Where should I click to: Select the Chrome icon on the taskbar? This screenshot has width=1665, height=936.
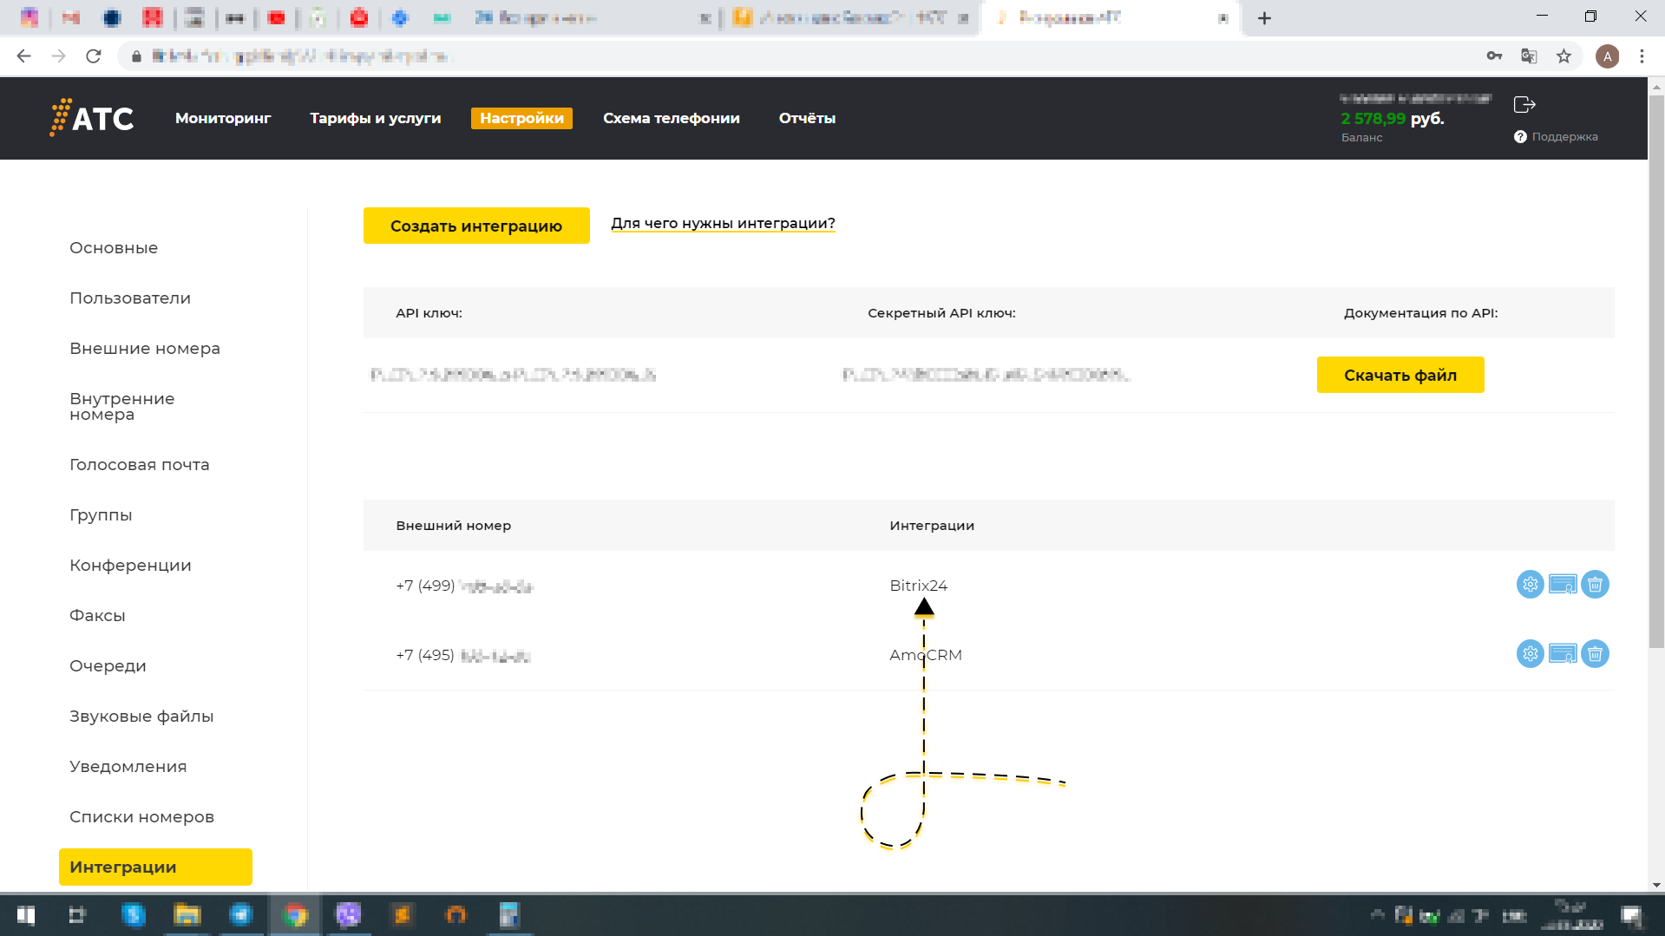coord(295,915)
